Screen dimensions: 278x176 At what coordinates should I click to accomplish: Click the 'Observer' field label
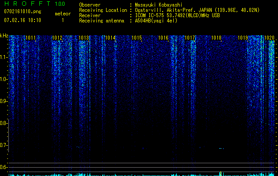(x=90, y=5)
